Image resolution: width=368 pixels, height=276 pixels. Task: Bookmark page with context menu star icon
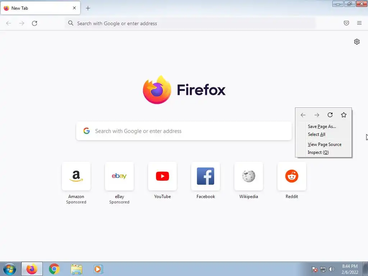[x=344, y=115]
